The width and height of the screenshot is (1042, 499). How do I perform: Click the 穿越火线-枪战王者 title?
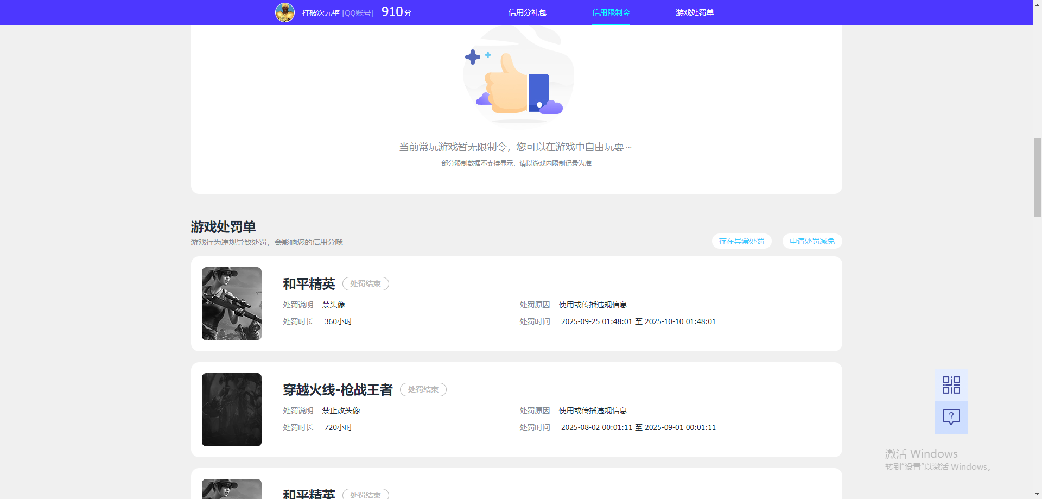click(x=338, y=389)
